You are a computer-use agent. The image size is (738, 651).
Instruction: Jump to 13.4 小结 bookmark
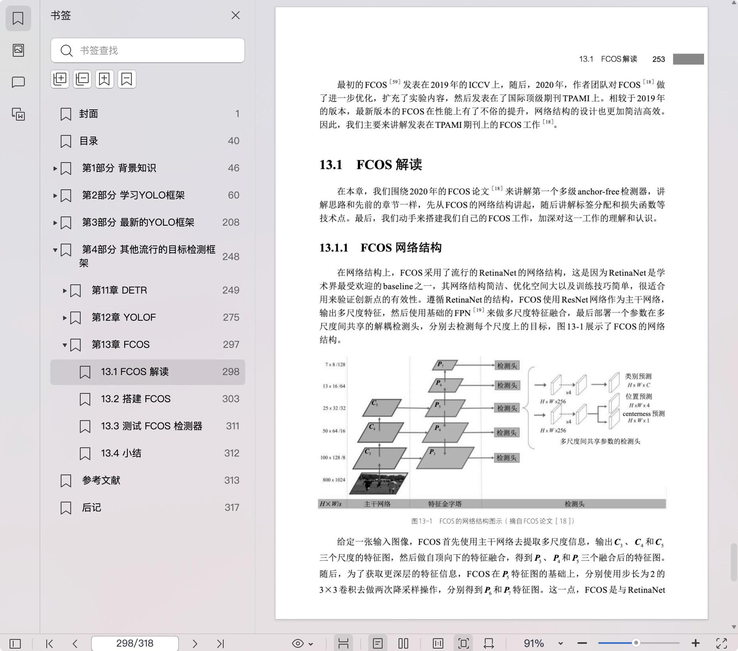point(148,453)
